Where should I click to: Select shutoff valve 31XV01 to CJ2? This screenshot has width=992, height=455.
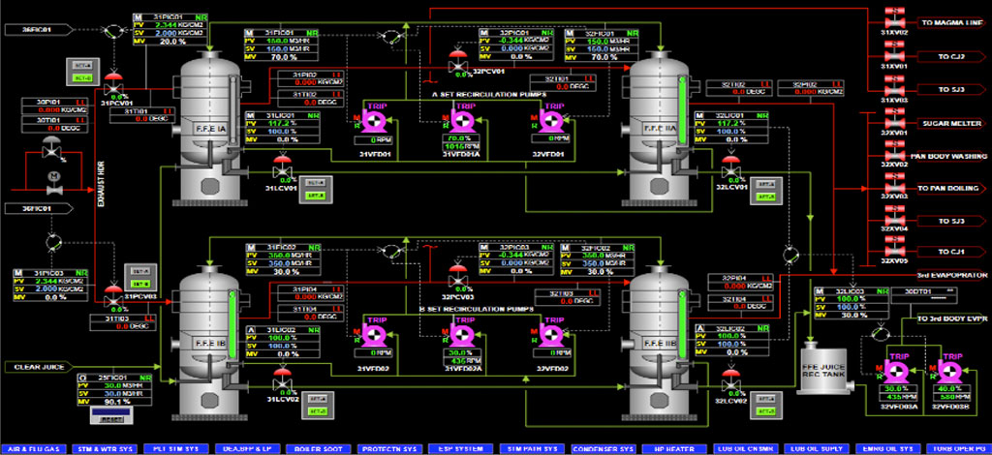(x=895, y=52)
